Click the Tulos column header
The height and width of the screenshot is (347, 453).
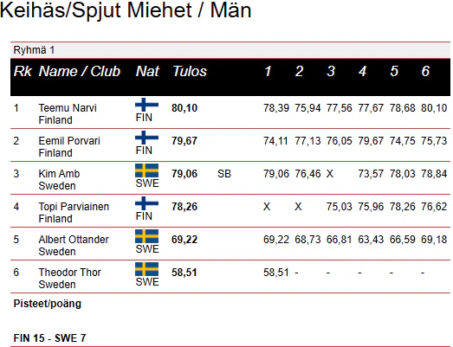[x=190, y=71]
